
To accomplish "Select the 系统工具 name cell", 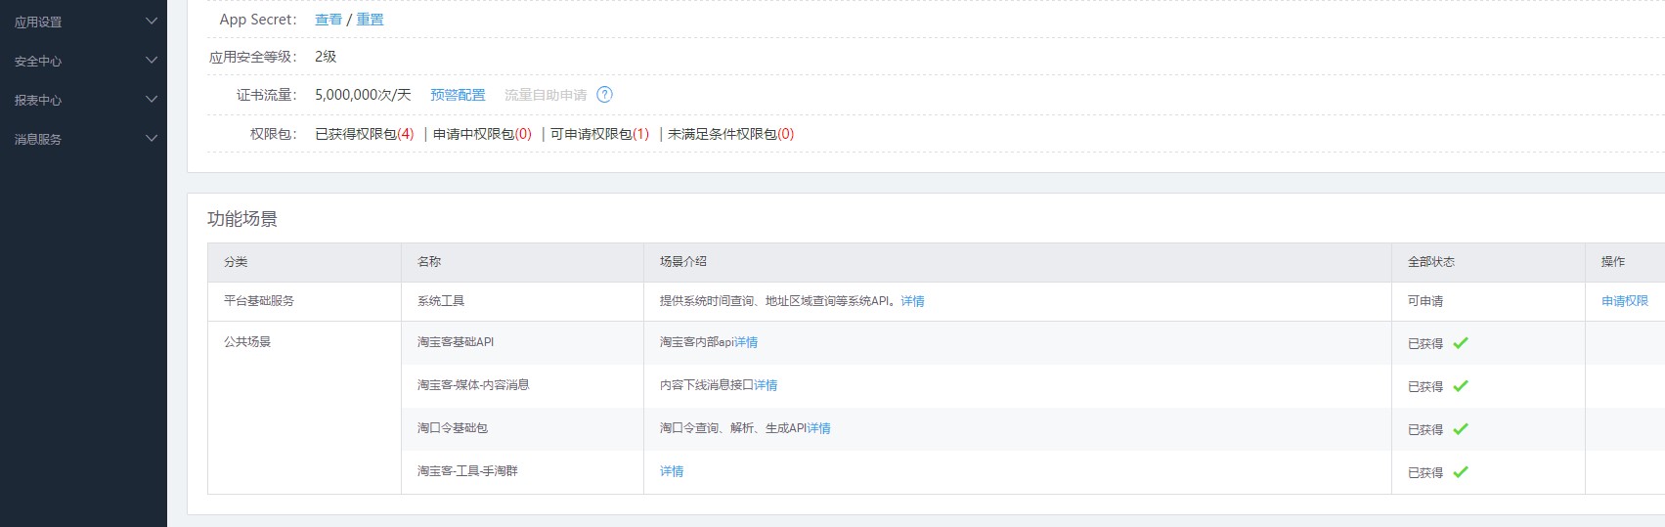I will click(x=522, y=301).
